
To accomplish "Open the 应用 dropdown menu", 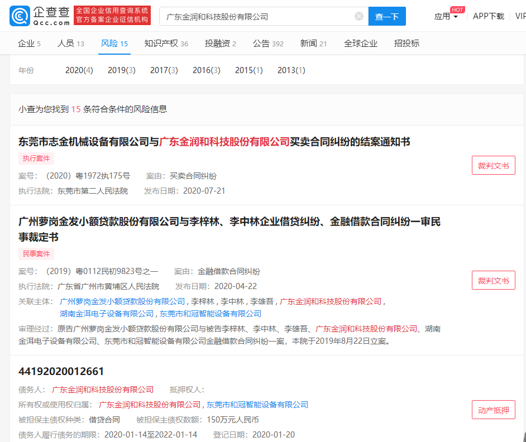I will (x=446, y=16).
